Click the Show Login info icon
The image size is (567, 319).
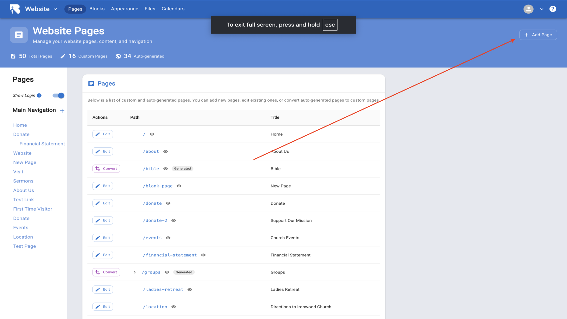pos(39,95)
